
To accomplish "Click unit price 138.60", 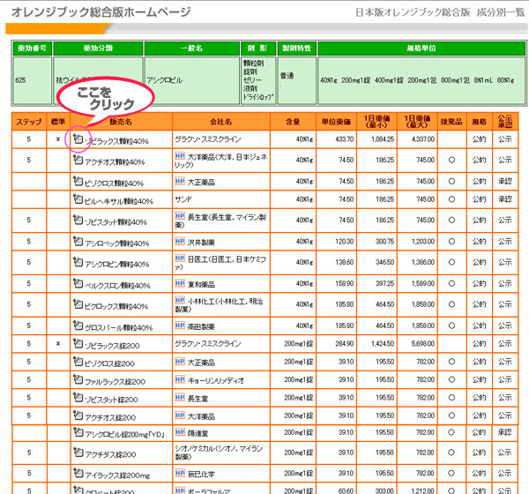I will point(345,262).
